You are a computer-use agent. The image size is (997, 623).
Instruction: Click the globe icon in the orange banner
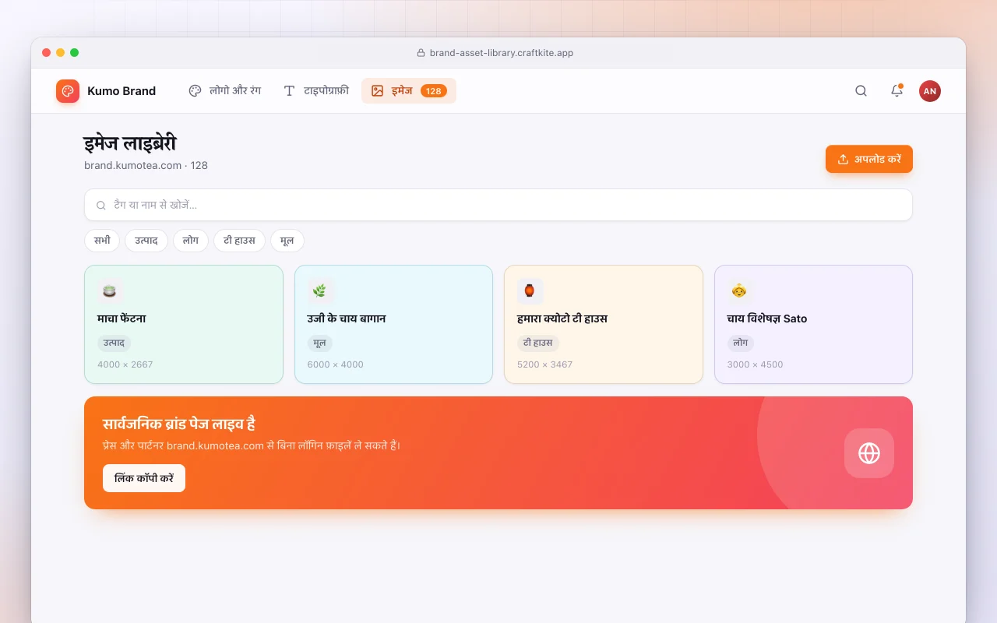pos(869,453)
